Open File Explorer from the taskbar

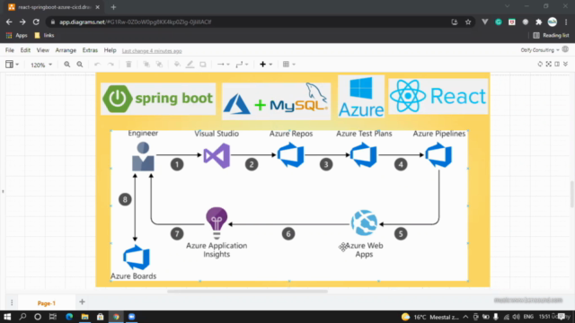84,317
